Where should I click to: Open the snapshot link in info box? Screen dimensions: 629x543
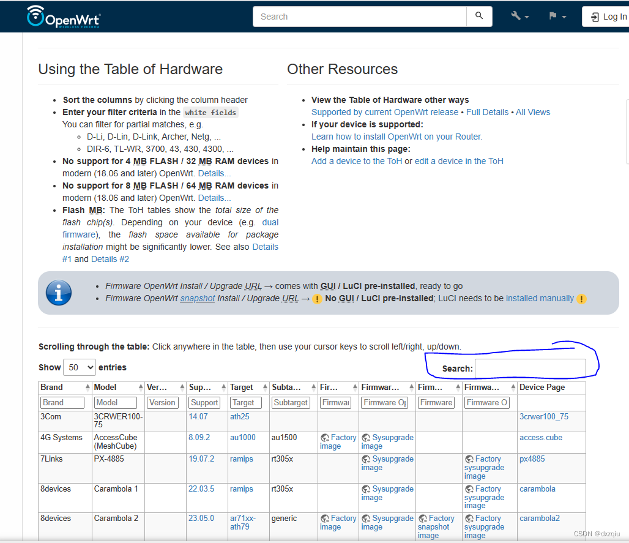point(198,299)
